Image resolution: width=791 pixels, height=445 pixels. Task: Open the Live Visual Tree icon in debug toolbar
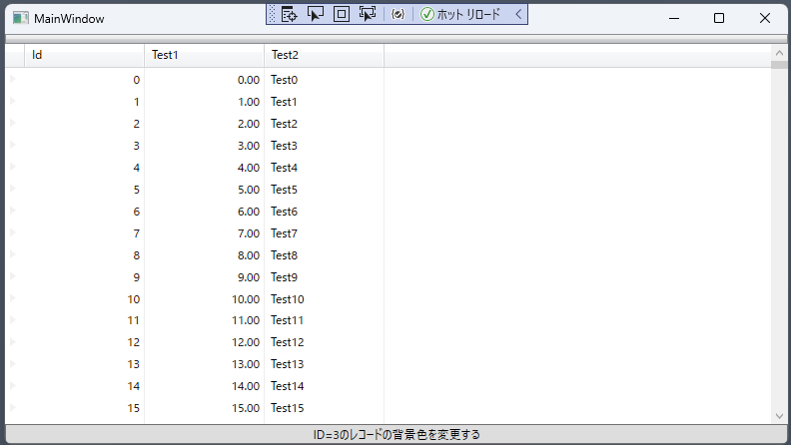[289, 14]
